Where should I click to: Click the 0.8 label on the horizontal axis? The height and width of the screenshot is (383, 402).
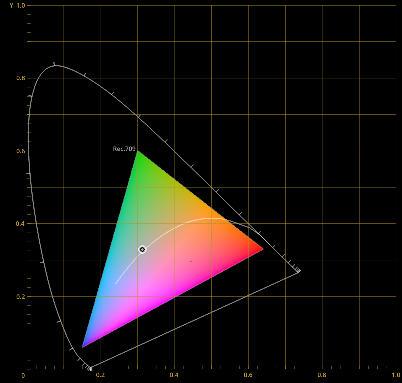[322, 375]
